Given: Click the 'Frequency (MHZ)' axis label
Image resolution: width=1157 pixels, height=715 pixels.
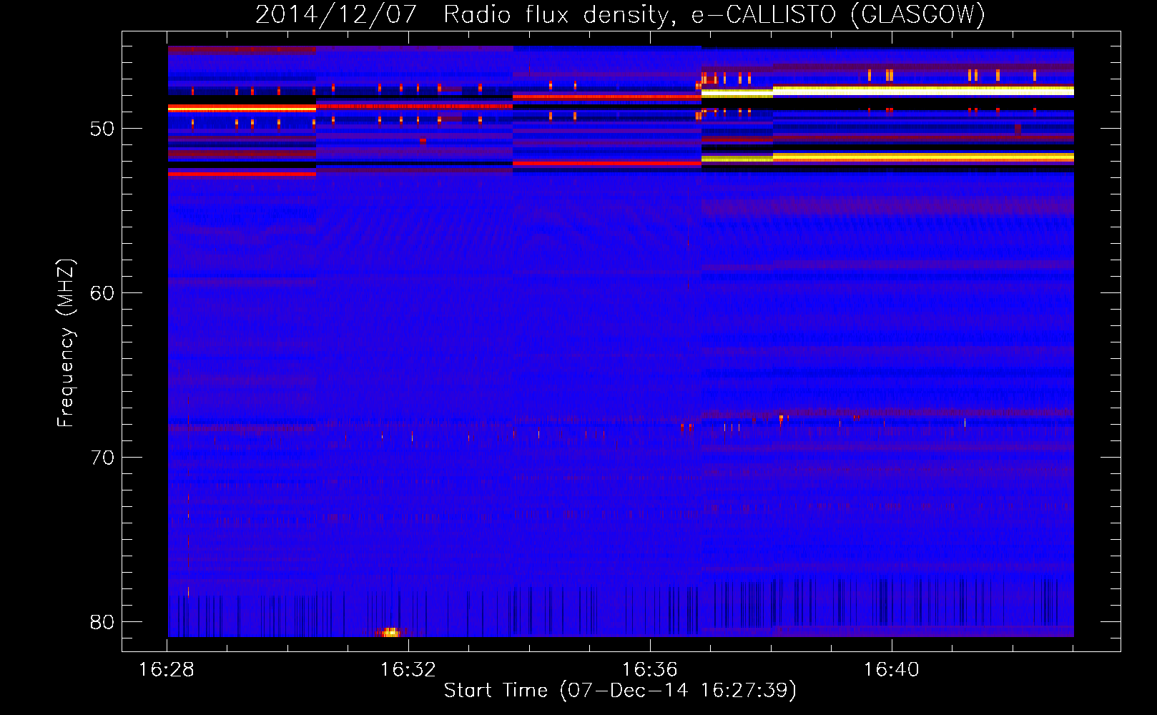Looking at the screenshot, I should coord(66,342).
